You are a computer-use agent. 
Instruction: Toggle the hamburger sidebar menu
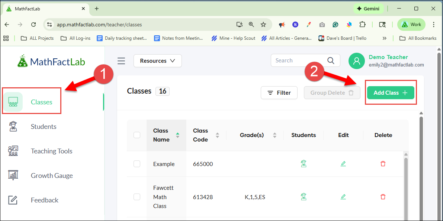click(121, 61)
